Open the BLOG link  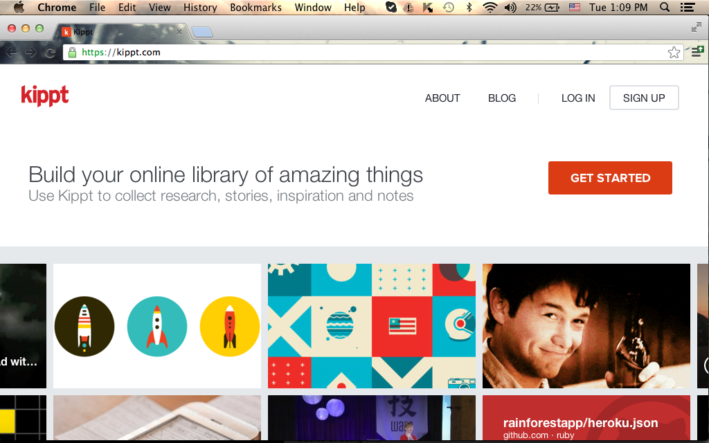502,98
